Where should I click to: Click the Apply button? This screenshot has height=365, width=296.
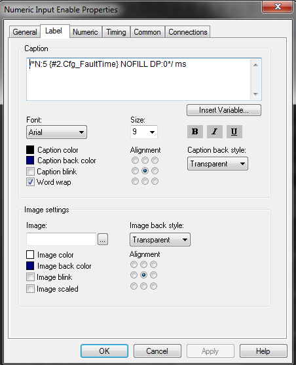210,351
